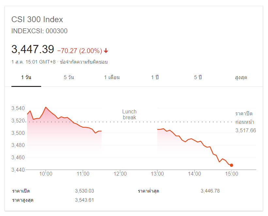
Task: Click the red endpoint dot on chart
Action: [x=231, y=165]
